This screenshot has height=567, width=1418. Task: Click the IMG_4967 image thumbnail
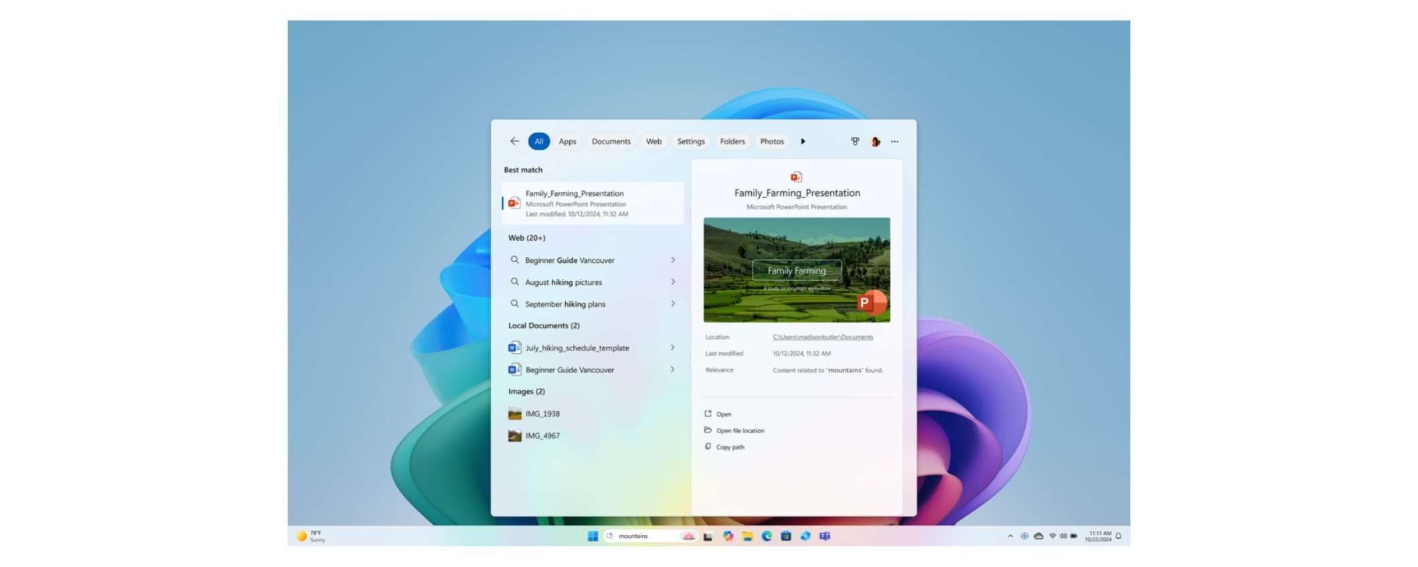point(514,436)
